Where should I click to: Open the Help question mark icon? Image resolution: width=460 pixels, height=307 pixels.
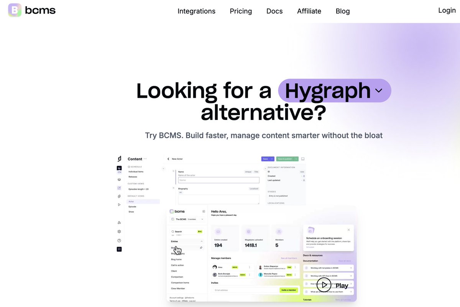pyautogui.click(x=119, y=241)
